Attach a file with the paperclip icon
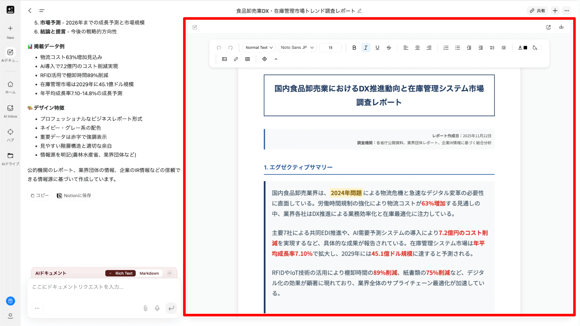The height and width of the screenshot is (326, 580). 145,308
